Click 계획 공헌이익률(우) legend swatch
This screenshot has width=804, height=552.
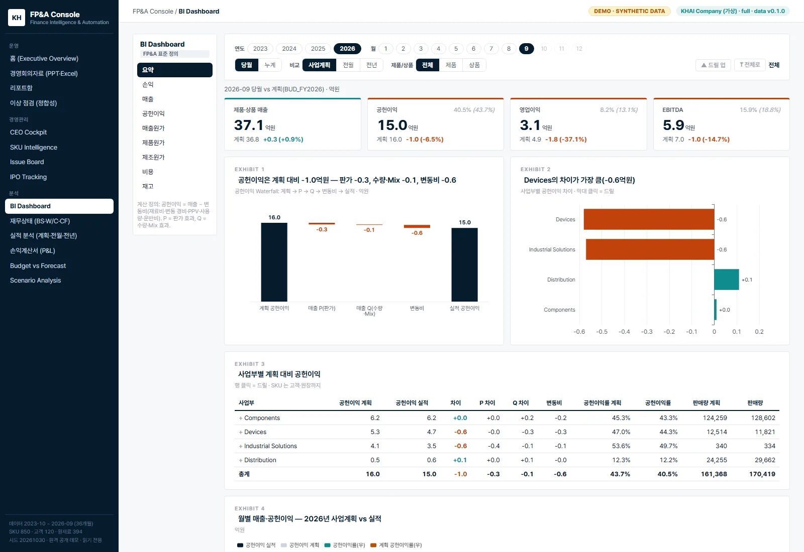pyautogui.click(x=373, y=545)
